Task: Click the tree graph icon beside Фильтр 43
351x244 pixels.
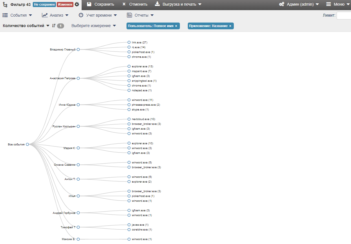Action: pyautogui.click(x=5, y=5)
